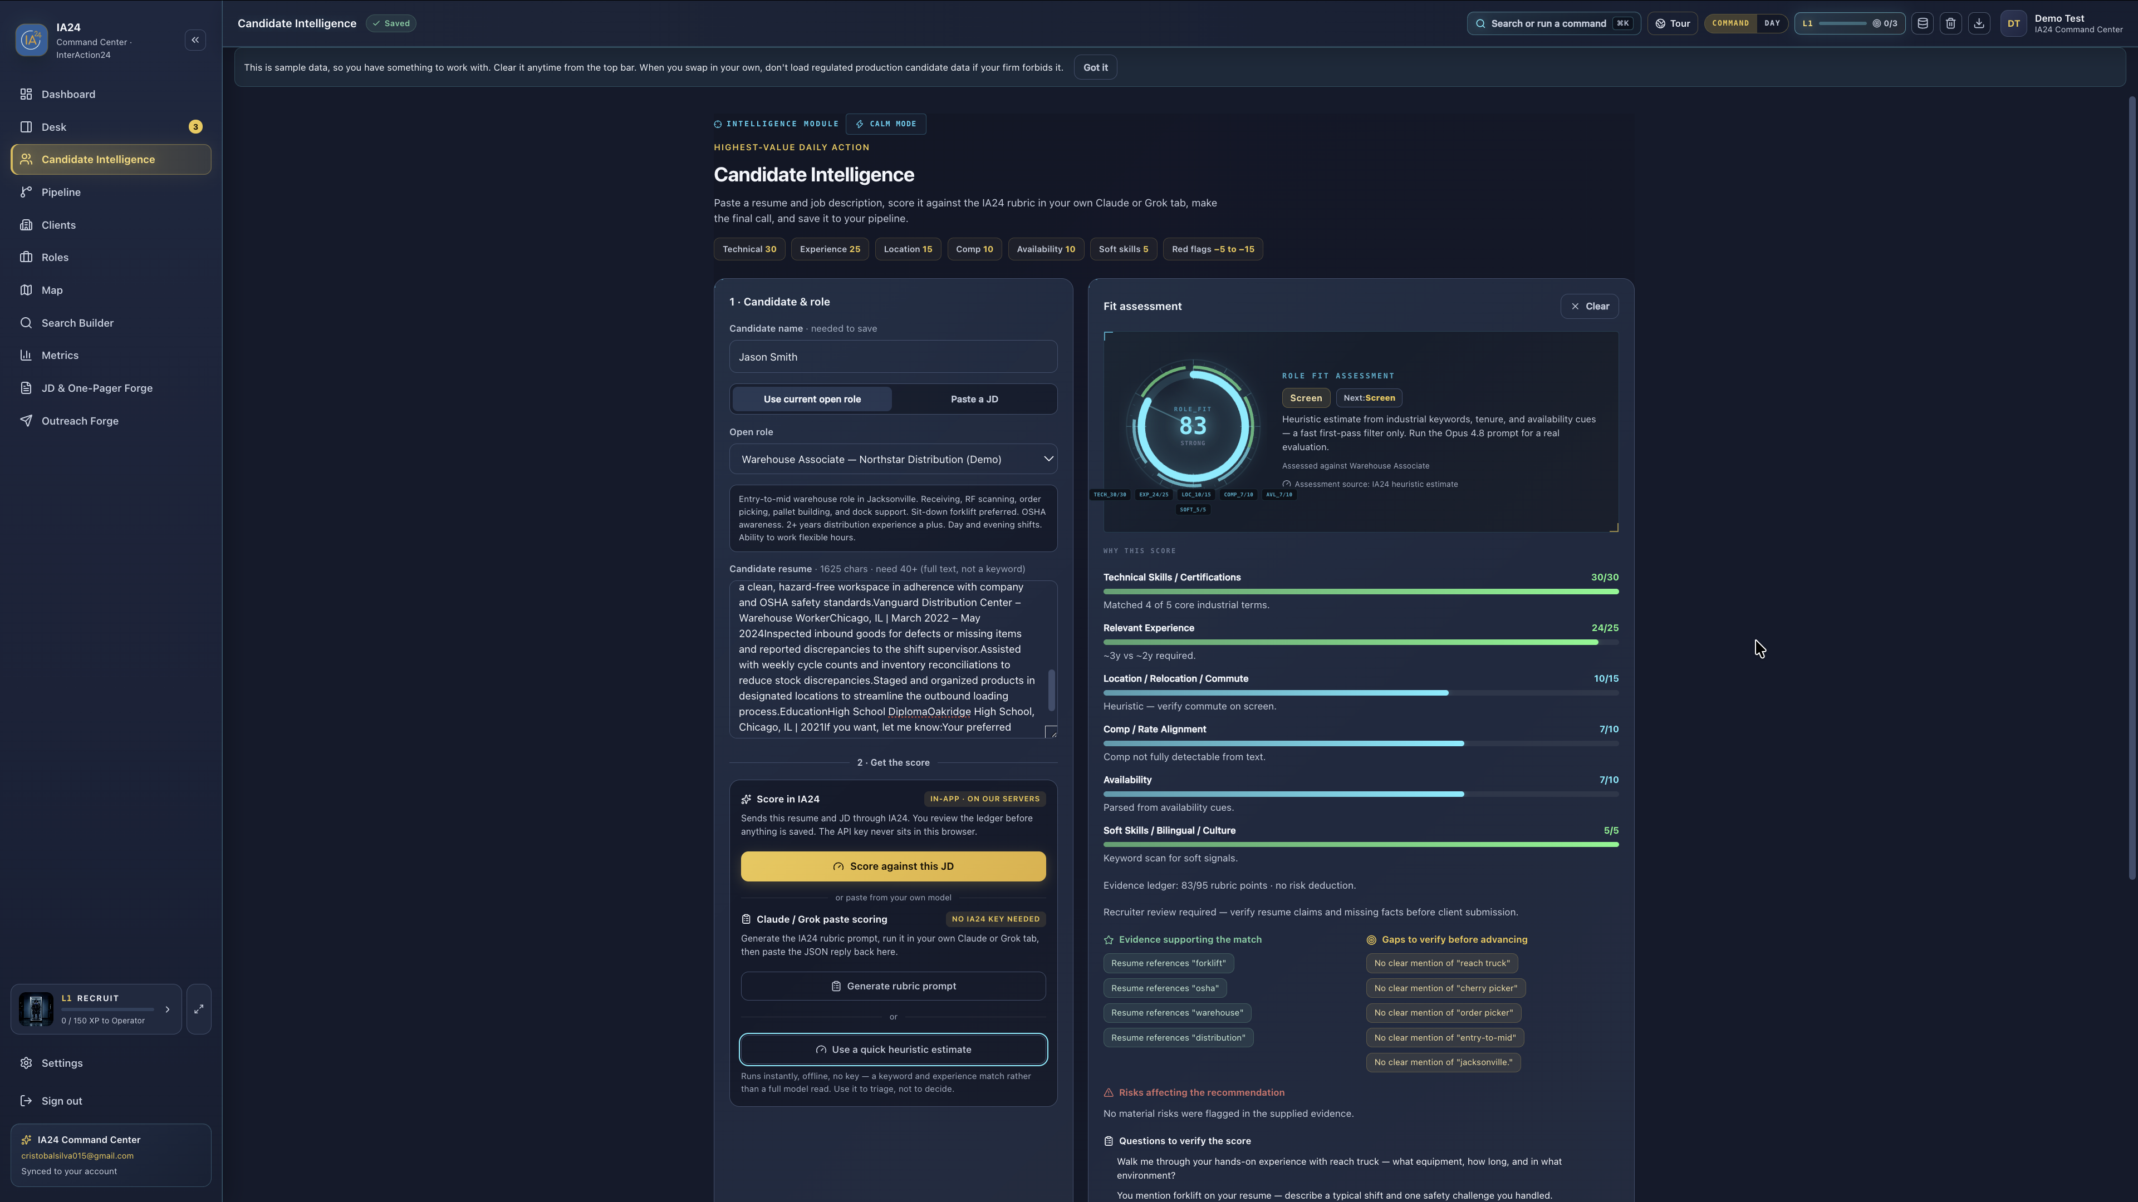Select Candidate Intelligence in the sidebar
This screenshot has width=2138, height=1202.
pos(111,159)
